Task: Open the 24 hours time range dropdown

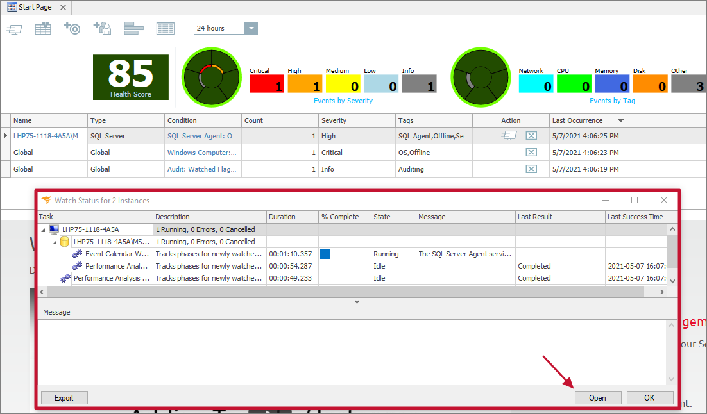Action: click(251, 28)
